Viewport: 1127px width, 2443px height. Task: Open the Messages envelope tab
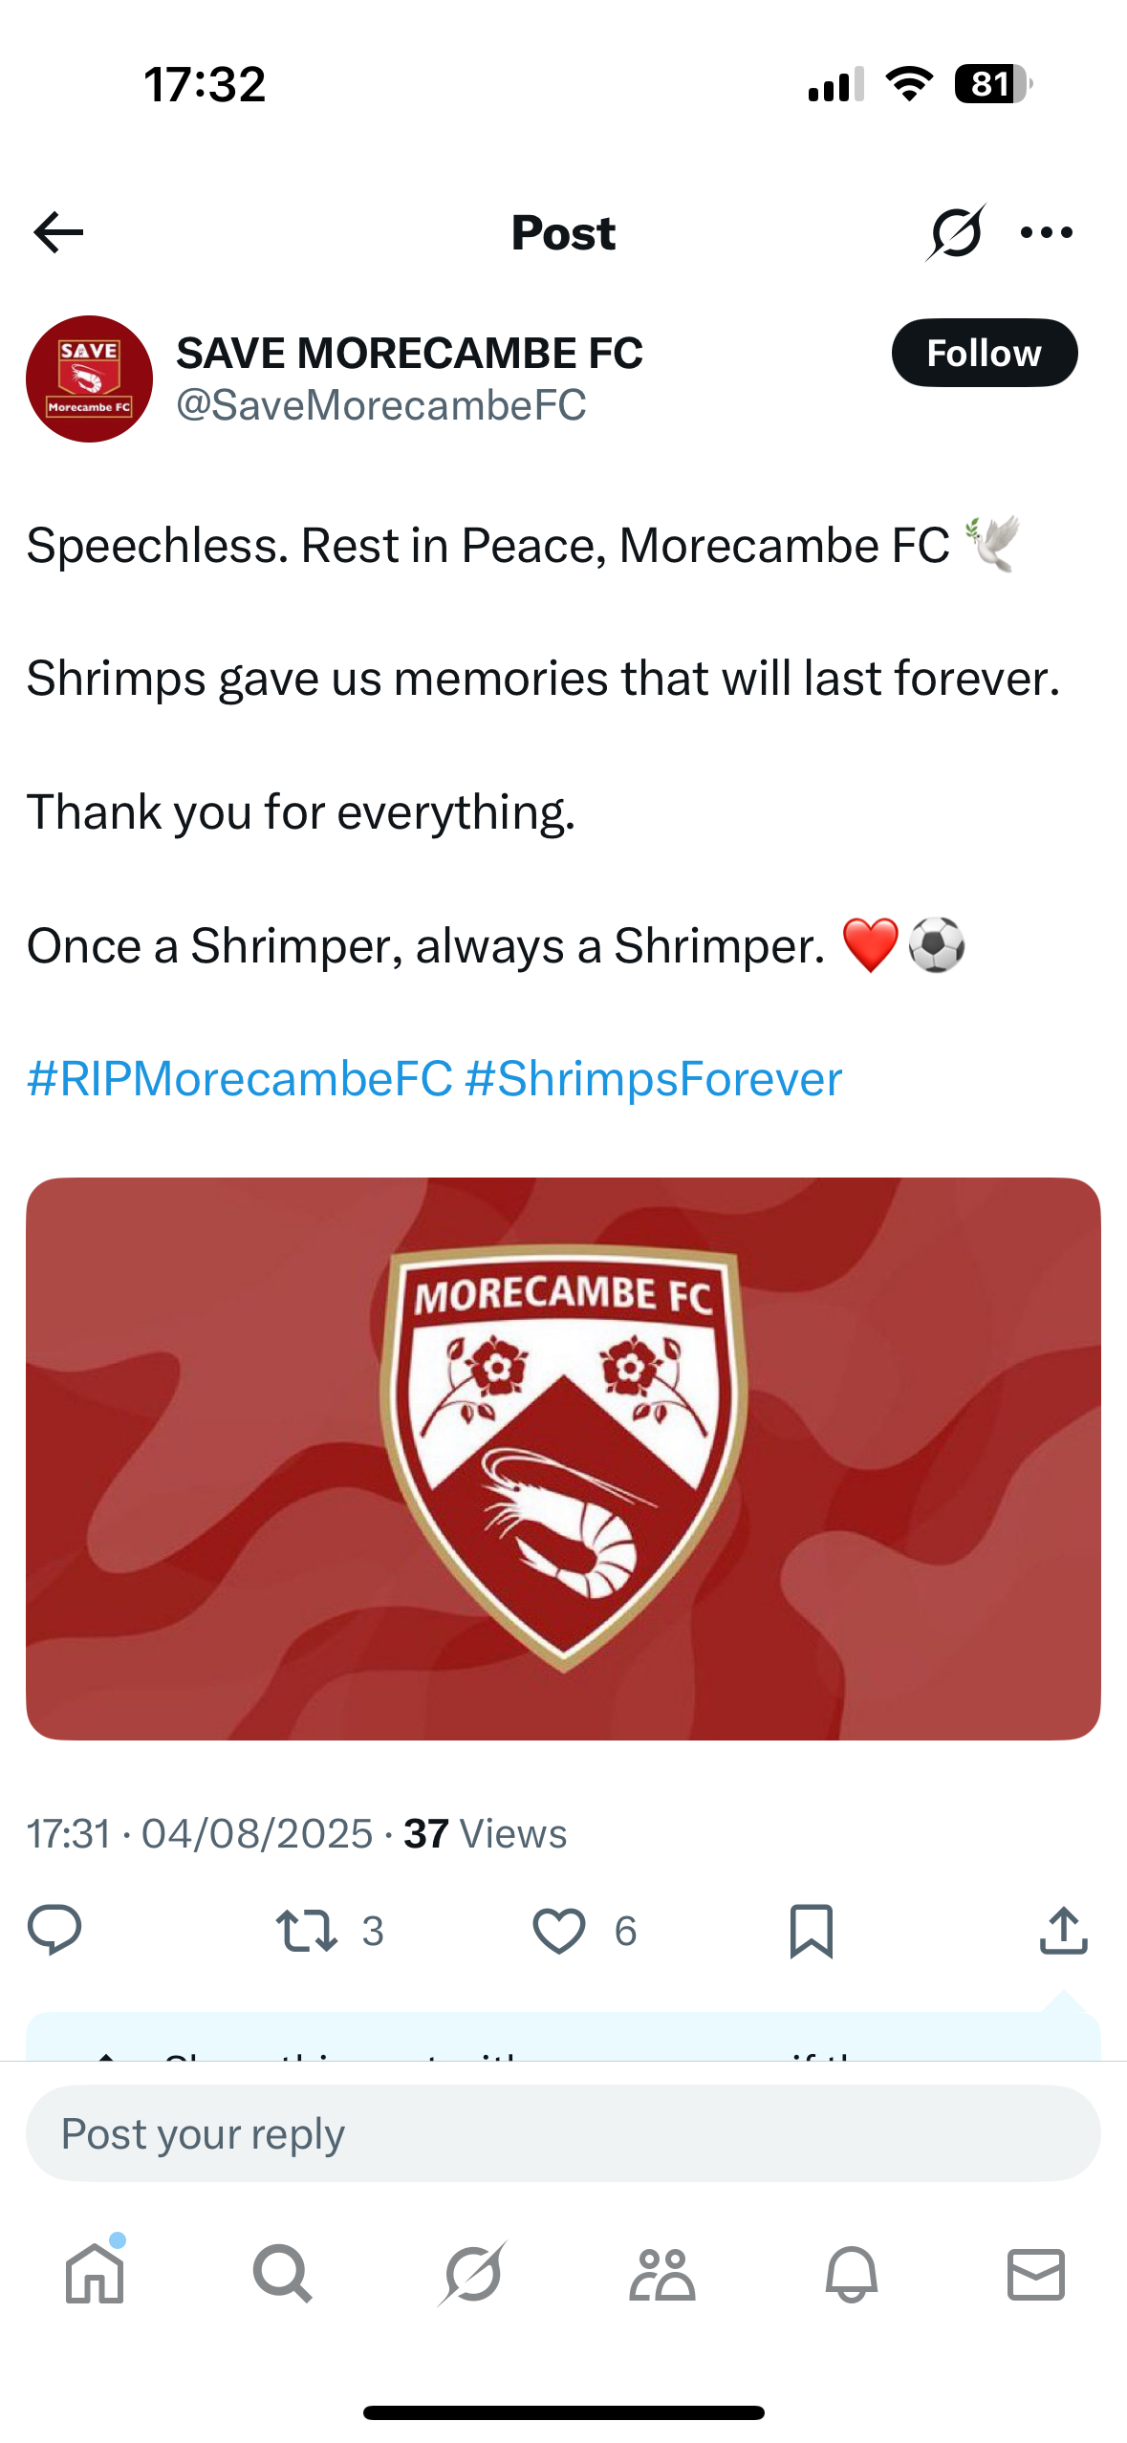click(1036, 2274)
